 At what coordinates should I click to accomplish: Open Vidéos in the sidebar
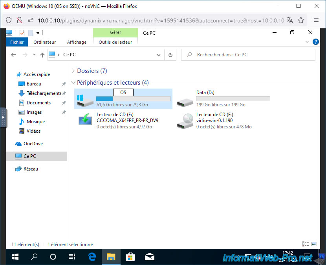point(33,131)
